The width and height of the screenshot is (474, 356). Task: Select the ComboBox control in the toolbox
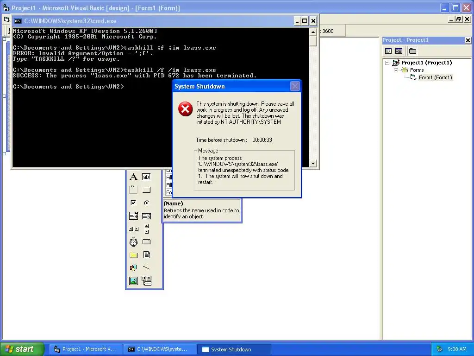point(133,216)
